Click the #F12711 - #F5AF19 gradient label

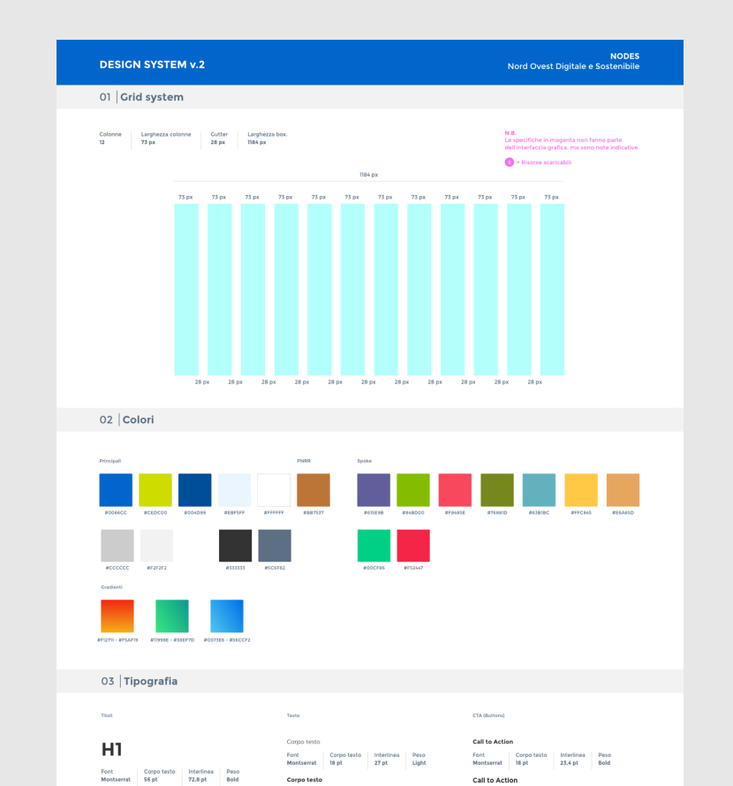pos(117,640)
